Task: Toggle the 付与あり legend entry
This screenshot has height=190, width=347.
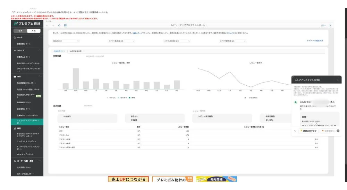Action: point(122,98)
